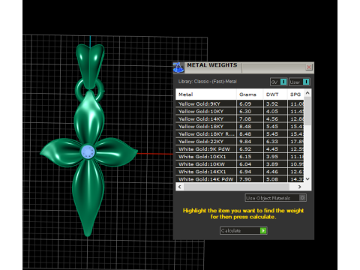Toggle the GV switch
This screenshot has height=270, width=360.
pos(279,82)
